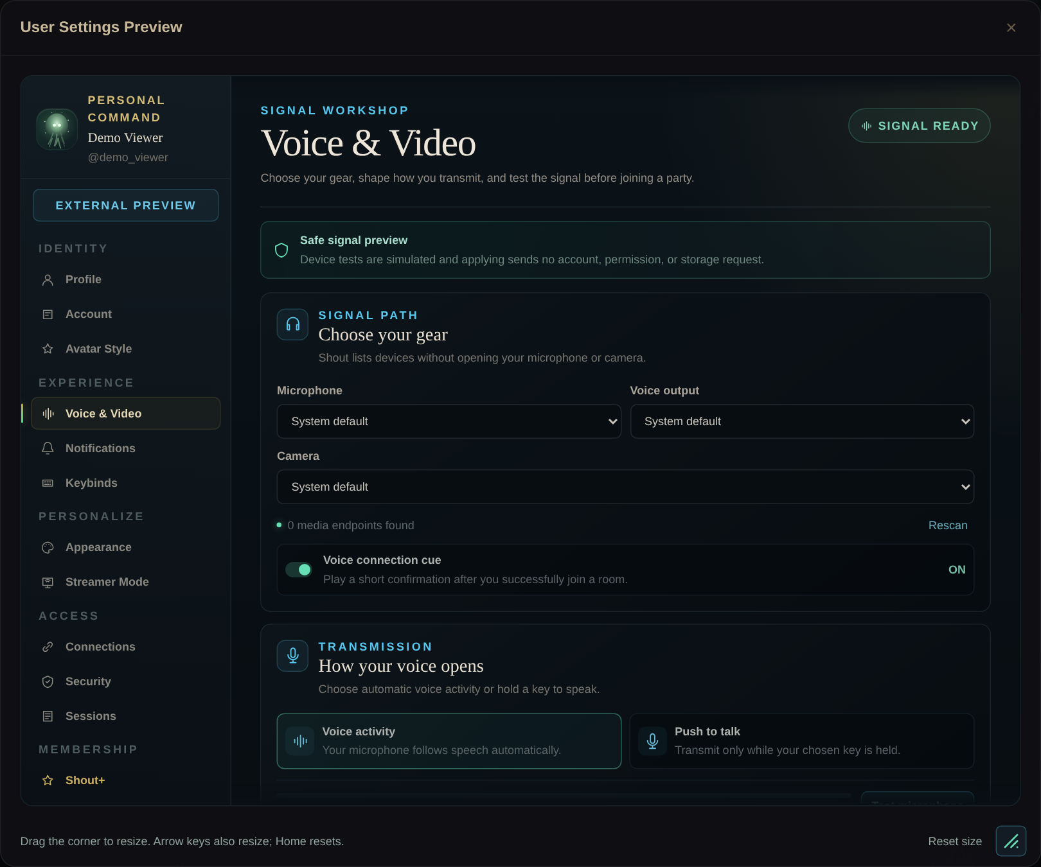Open Streamer Mode settings label
1041x867 pixels.
(107, 582)
